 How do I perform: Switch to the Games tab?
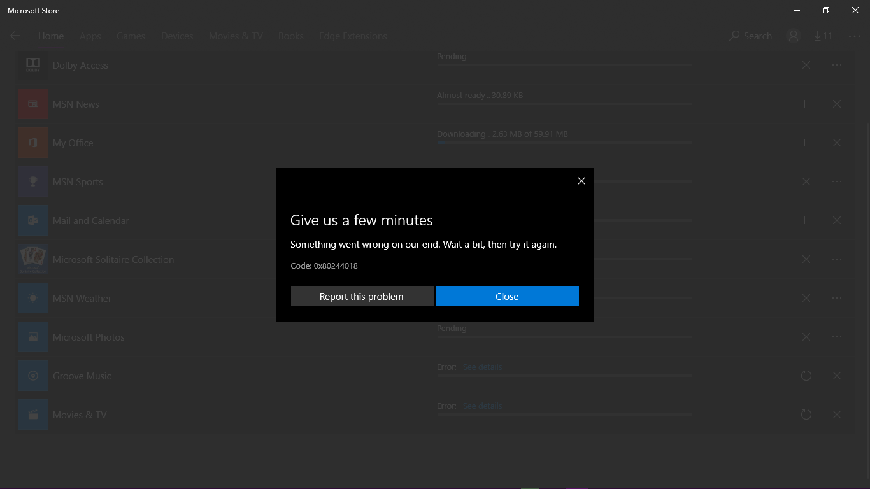[x=131, y=36]
